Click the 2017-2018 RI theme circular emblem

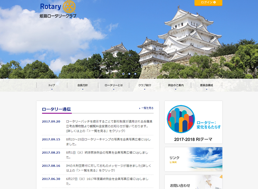coord(181,119)
